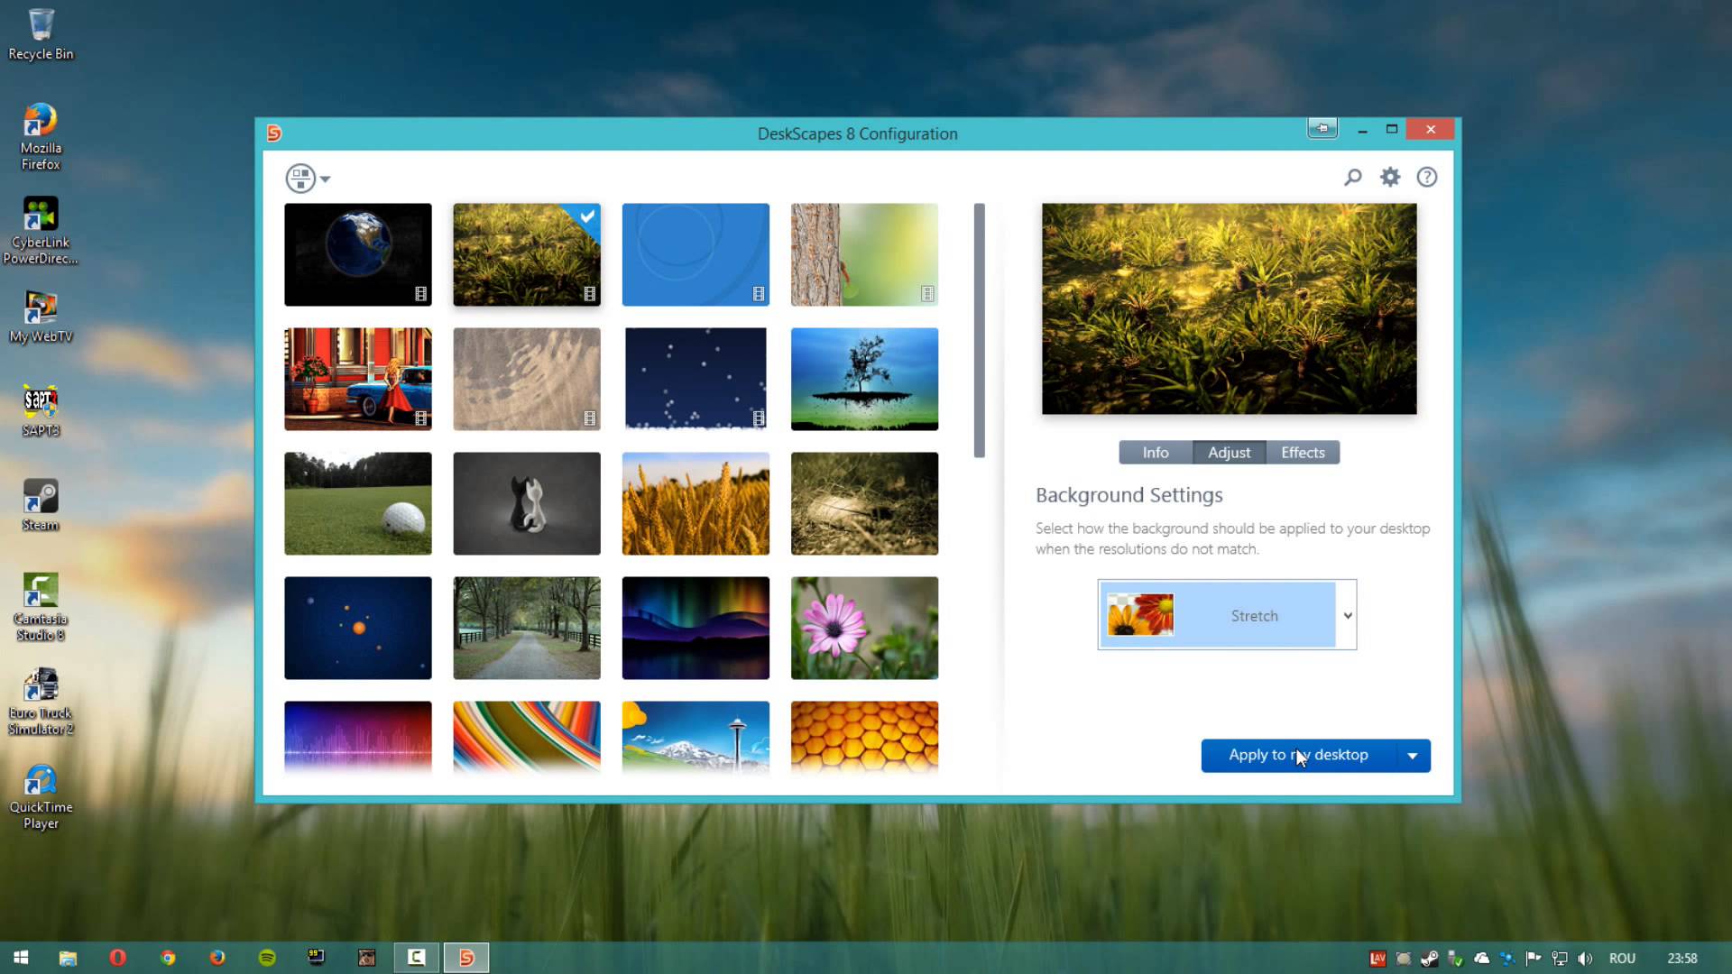Click the Opera icon in the taskbar
1732x974 pixels.
coord(117,958)
